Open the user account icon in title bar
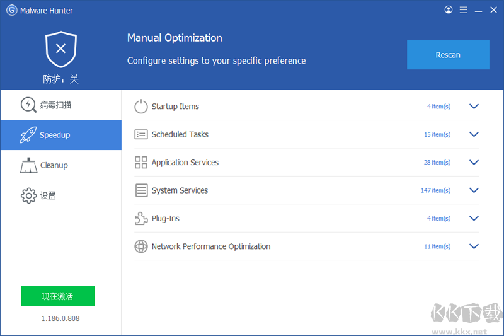Image resolution: width=504 pixels, height=336 pixels. pyautogui.click(x=449, y=10)
